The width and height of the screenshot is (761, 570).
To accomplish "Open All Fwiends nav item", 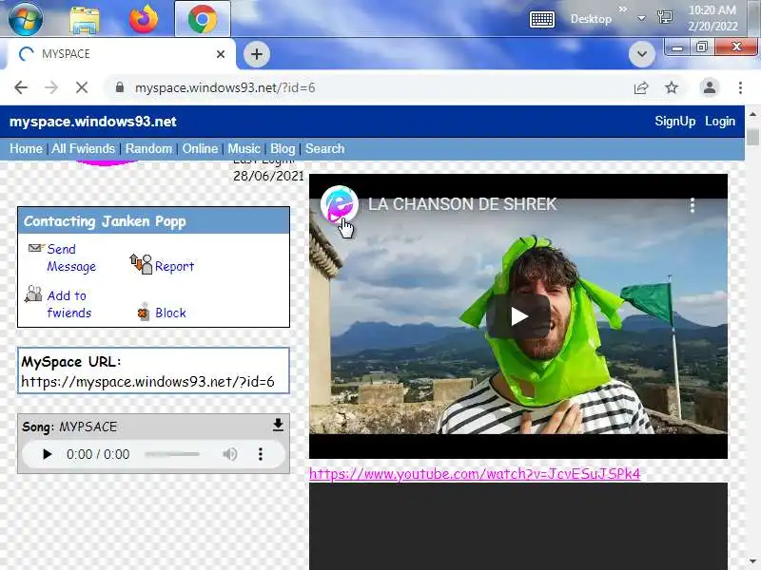I will coord(83,148).
